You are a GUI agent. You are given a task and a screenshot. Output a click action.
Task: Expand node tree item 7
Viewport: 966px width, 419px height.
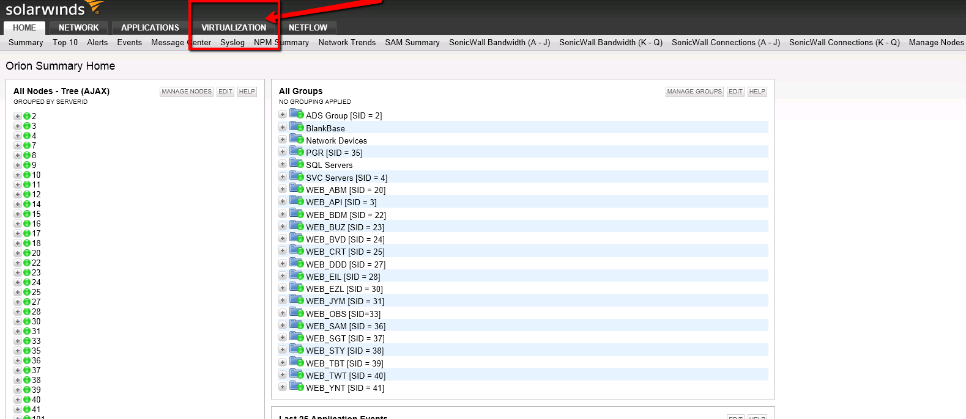click(18, 145)
